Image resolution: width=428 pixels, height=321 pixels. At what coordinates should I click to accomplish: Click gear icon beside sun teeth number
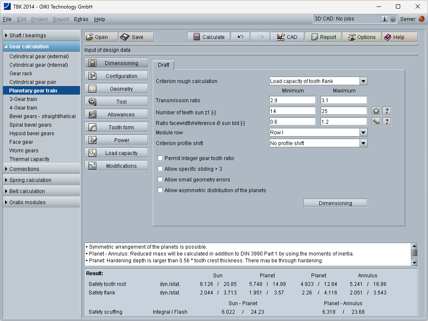[x=376, y=111]
